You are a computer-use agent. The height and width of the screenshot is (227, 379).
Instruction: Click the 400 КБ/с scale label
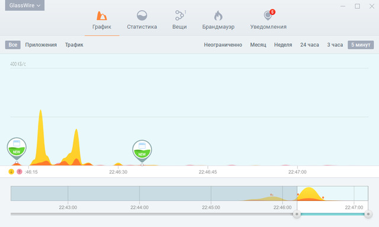[x=18, y=64]
